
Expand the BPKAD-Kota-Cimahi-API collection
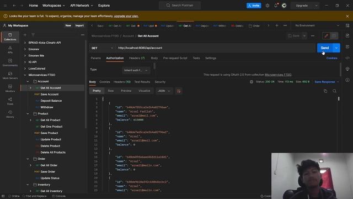click(x=25, y=43)
